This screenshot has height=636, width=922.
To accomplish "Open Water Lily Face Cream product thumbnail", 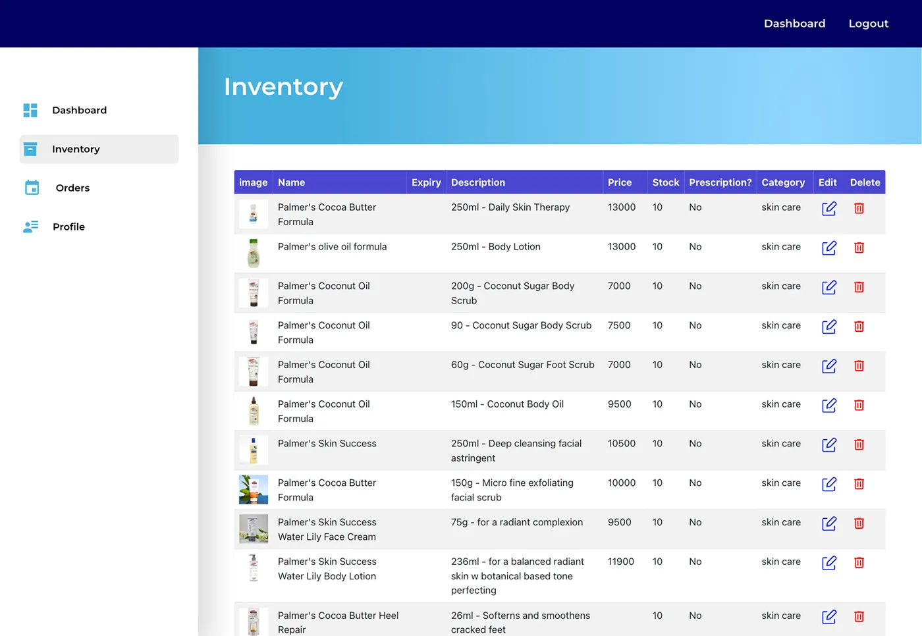I will pyautogui.click(x=254, y=529).
